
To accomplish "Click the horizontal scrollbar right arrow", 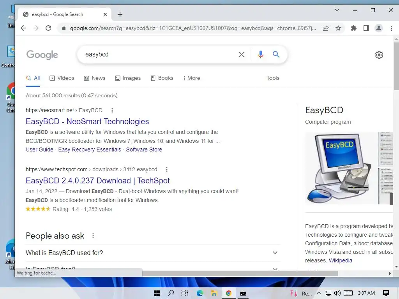I will pyautogui.click(x=390, y=274).
